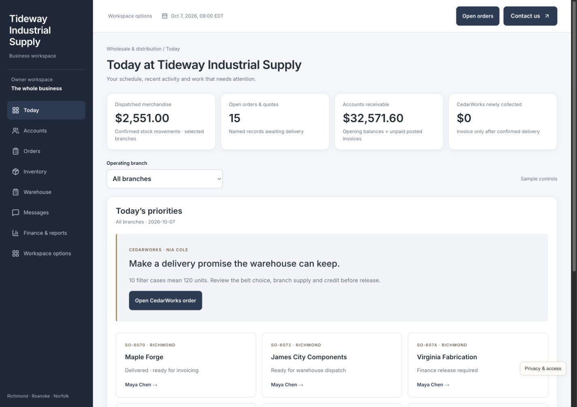Screen dimensions: 577x407
Task: Click the Warehouse clipboard icon
Action: (16, 192)
